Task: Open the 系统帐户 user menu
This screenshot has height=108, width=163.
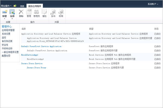Action: point(153,4)
